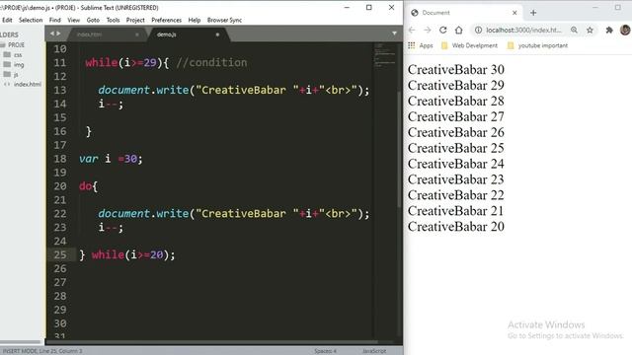
Task: Open the Edit menu in Sublime Text
Action: pos(7,20)
